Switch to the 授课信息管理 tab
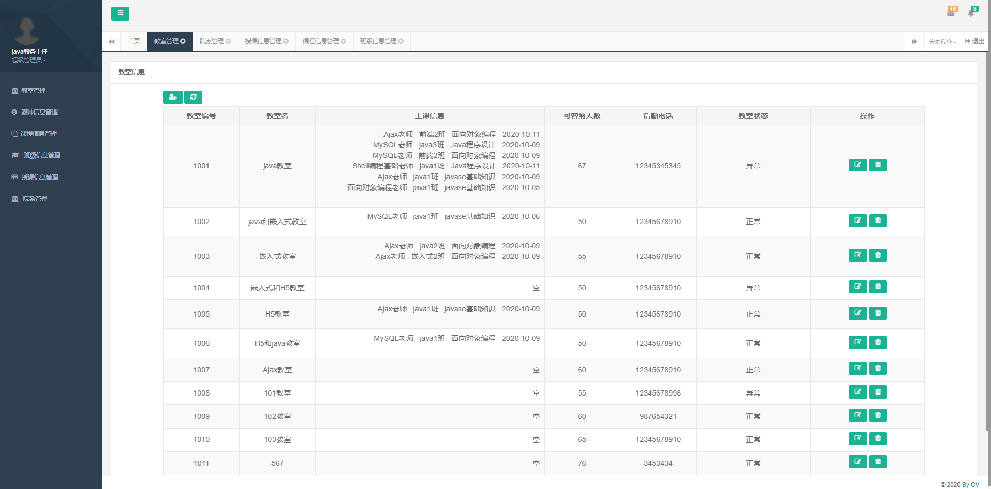The image size is (991, 489). (x=263, y=41)
